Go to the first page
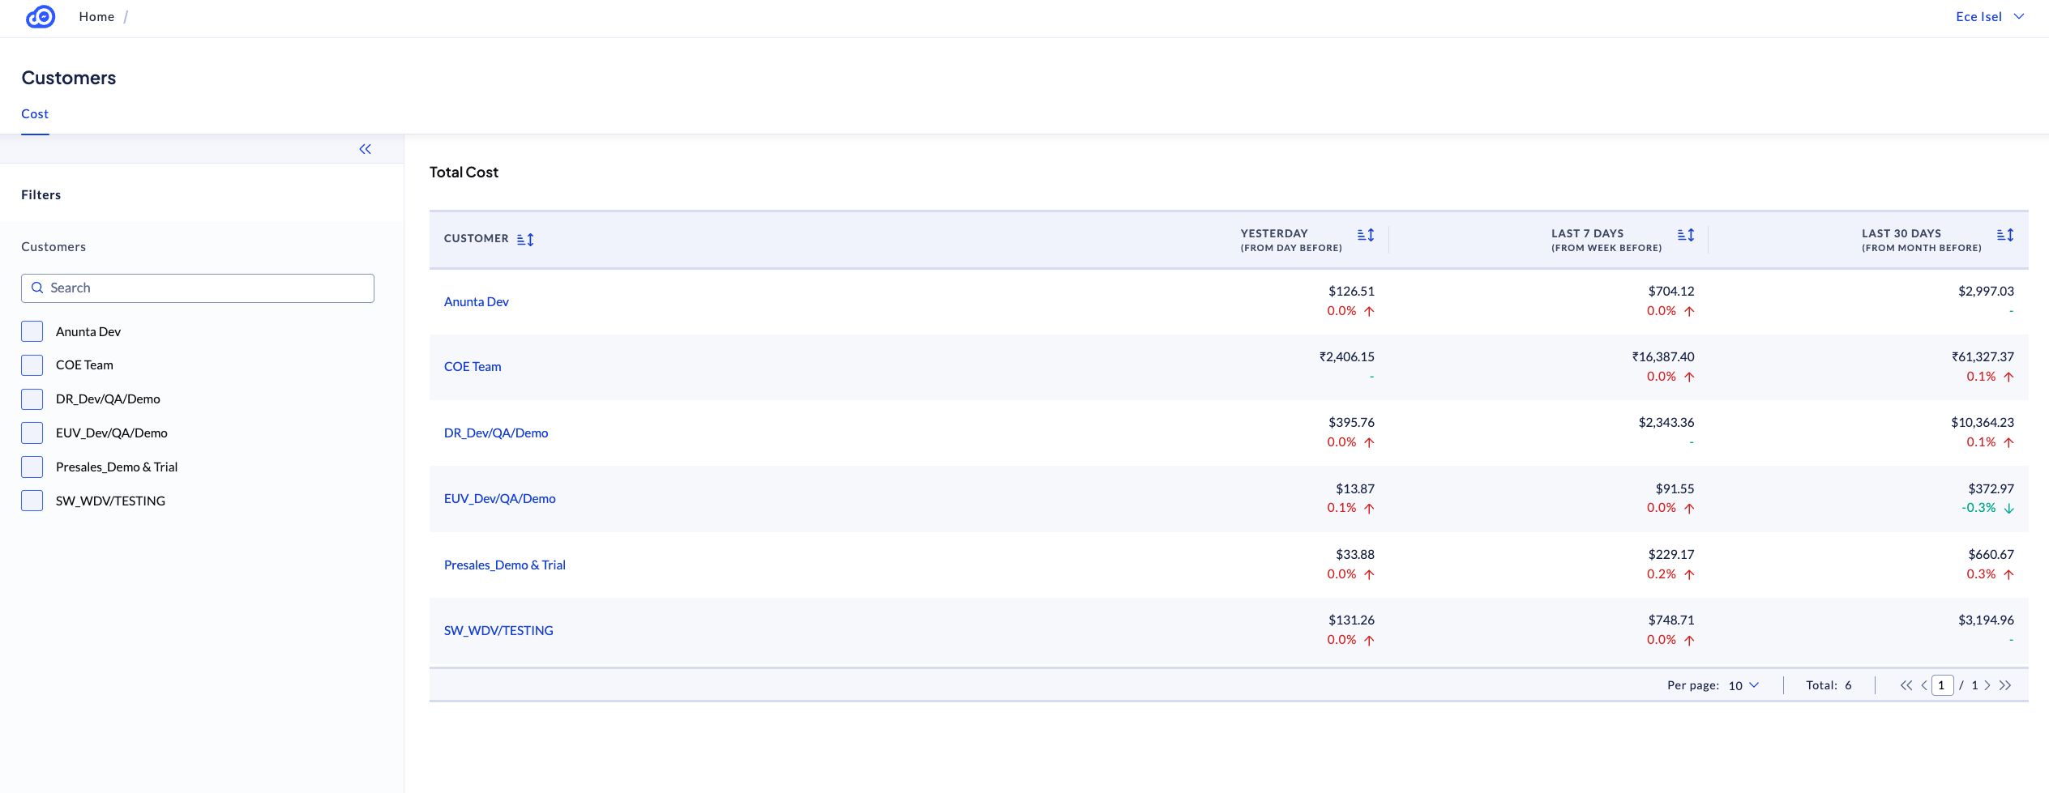Screen dimensions: 2049x793 (1906, 685)
